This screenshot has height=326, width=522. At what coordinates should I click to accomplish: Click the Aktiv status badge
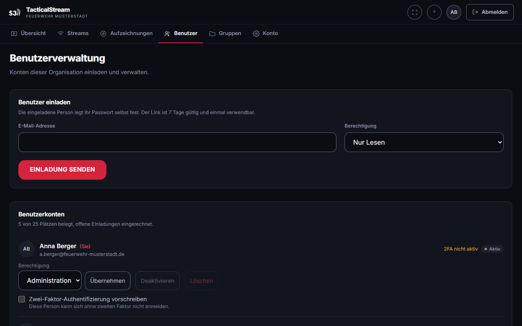tap(492, 249)
